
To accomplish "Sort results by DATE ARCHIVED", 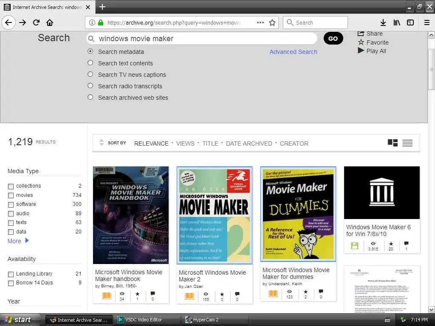I will coord(249,143).
